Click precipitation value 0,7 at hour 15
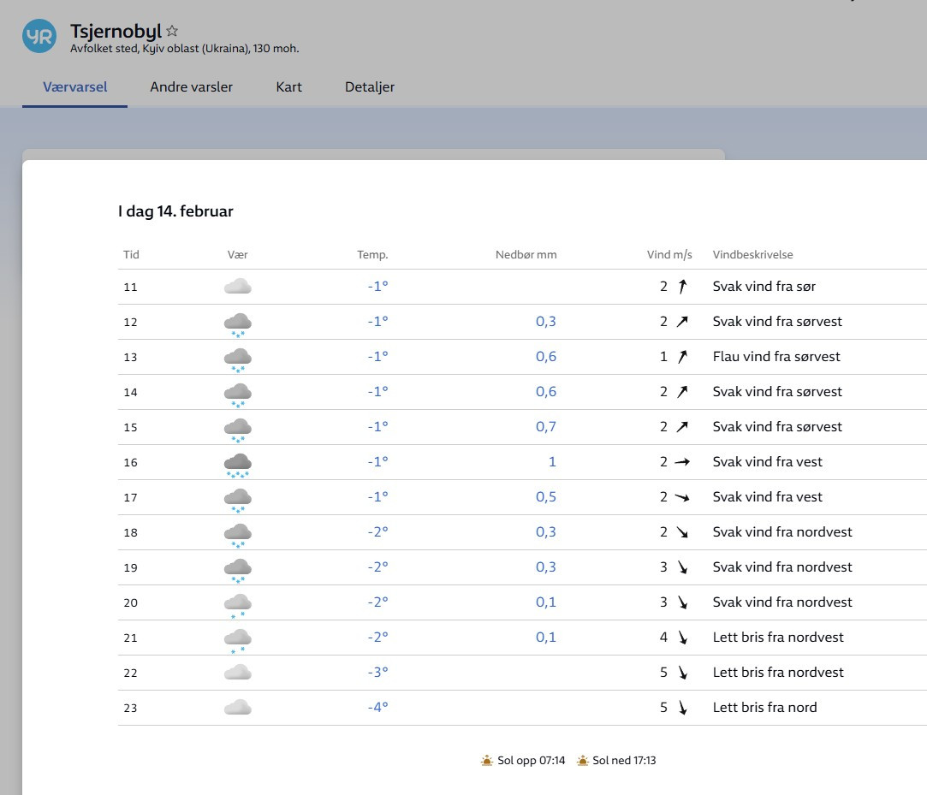 (546, 427)
